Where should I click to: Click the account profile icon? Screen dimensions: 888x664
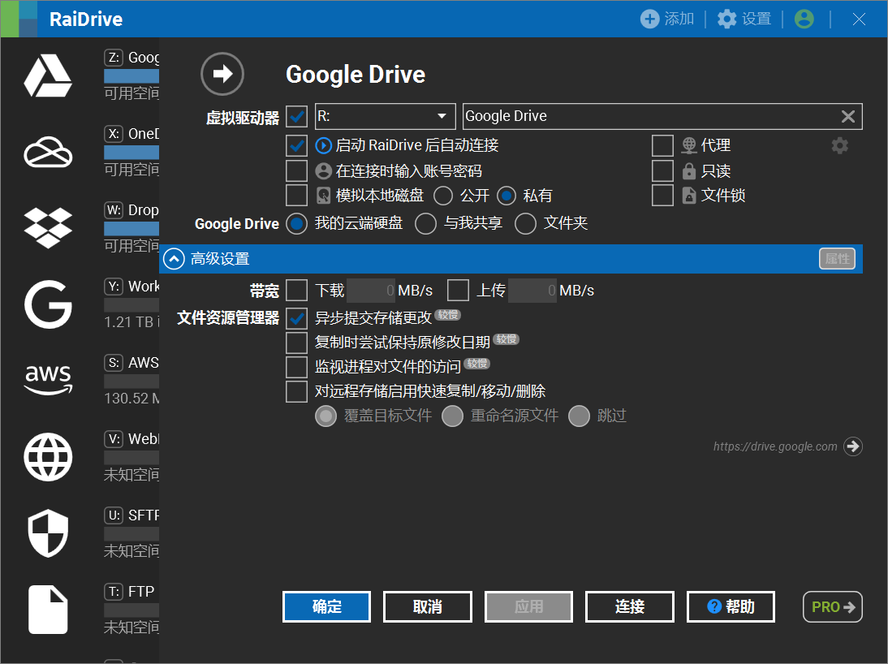pos(804,19)
